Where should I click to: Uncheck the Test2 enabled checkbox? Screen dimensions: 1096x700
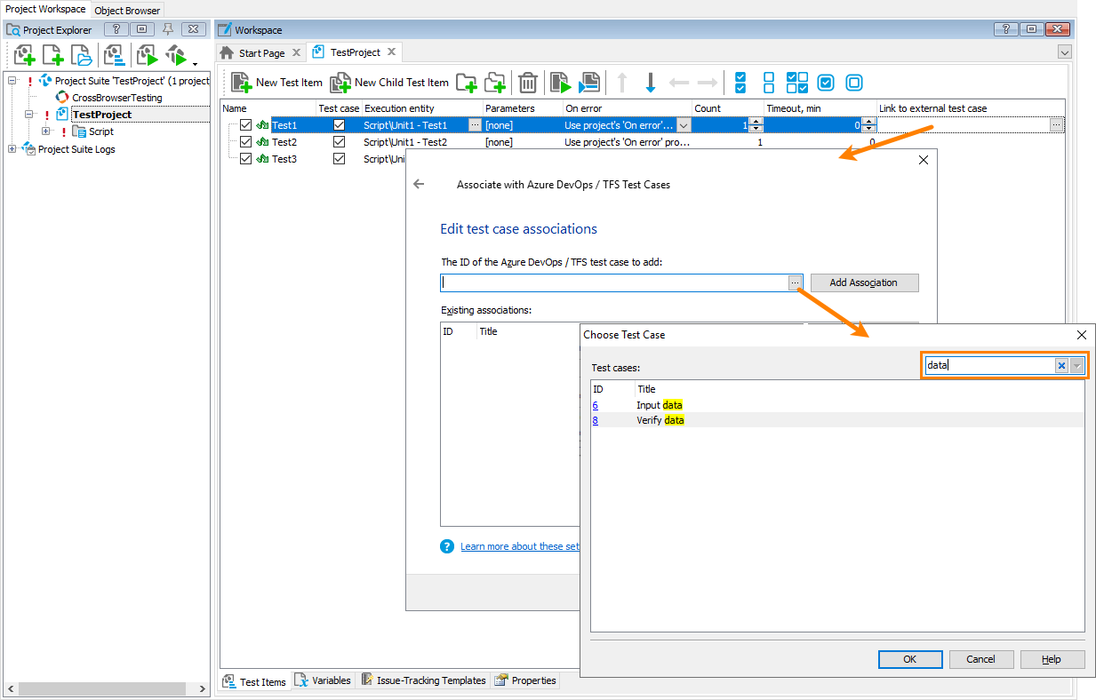(x=244, y=141)
